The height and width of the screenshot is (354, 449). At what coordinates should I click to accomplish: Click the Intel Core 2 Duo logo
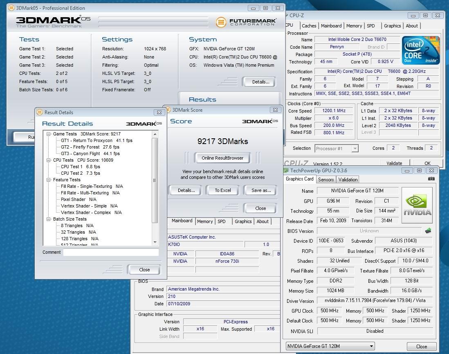pos(421,50)
